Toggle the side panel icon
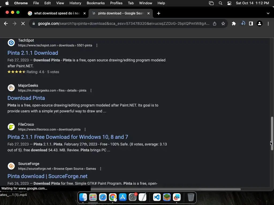This screenshot has height=205, width=274. click(251, 23)
